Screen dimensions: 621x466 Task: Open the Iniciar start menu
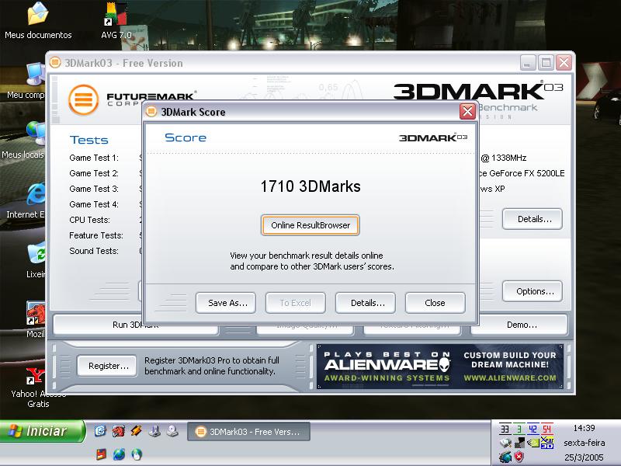tap(43, 431)
